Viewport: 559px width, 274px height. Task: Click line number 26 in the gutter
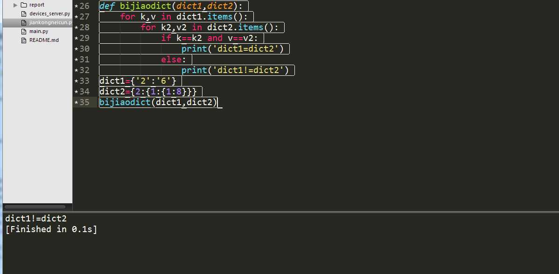(x=84, y=6)
